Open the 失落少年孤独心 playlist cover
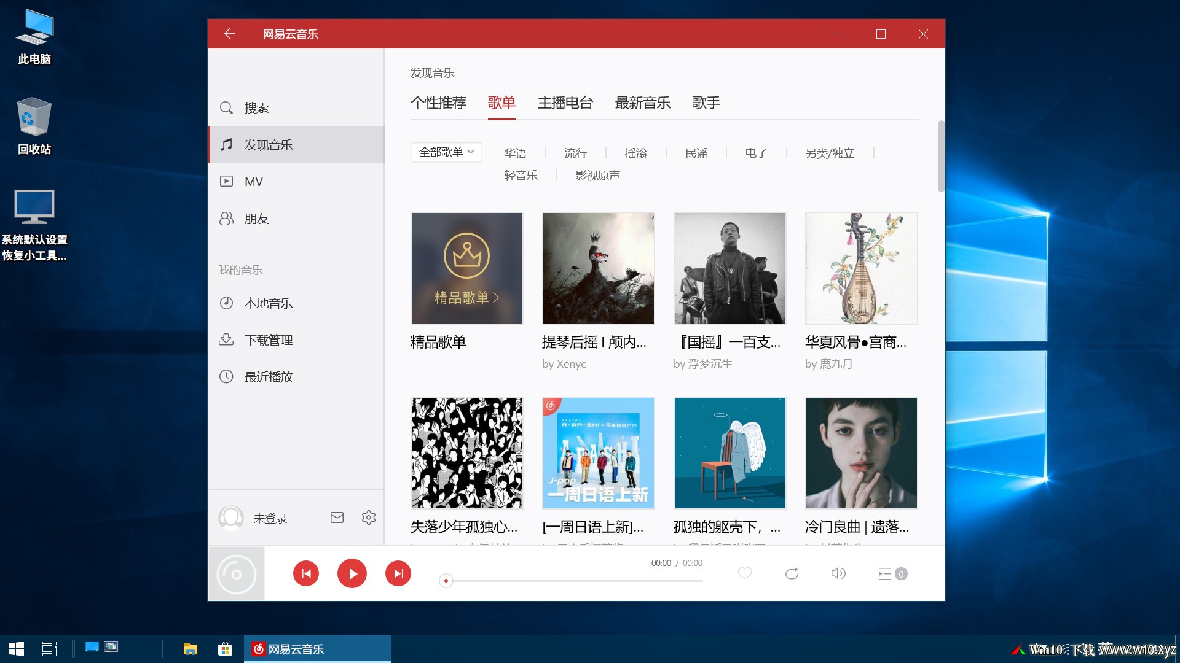Screen dimensions: 1180x663 [467, 453]
